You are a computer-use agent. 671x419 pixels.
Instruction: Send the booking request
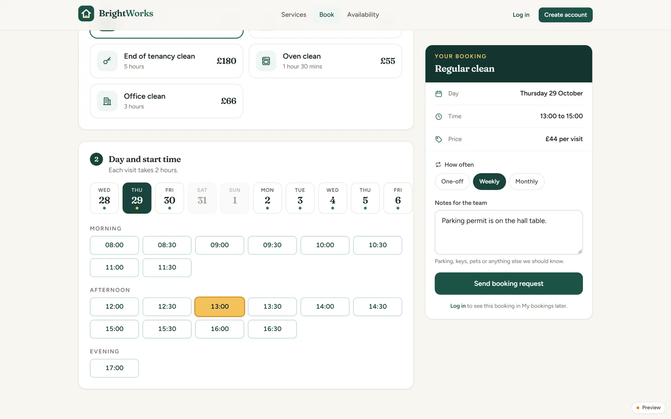click(509, 284)
